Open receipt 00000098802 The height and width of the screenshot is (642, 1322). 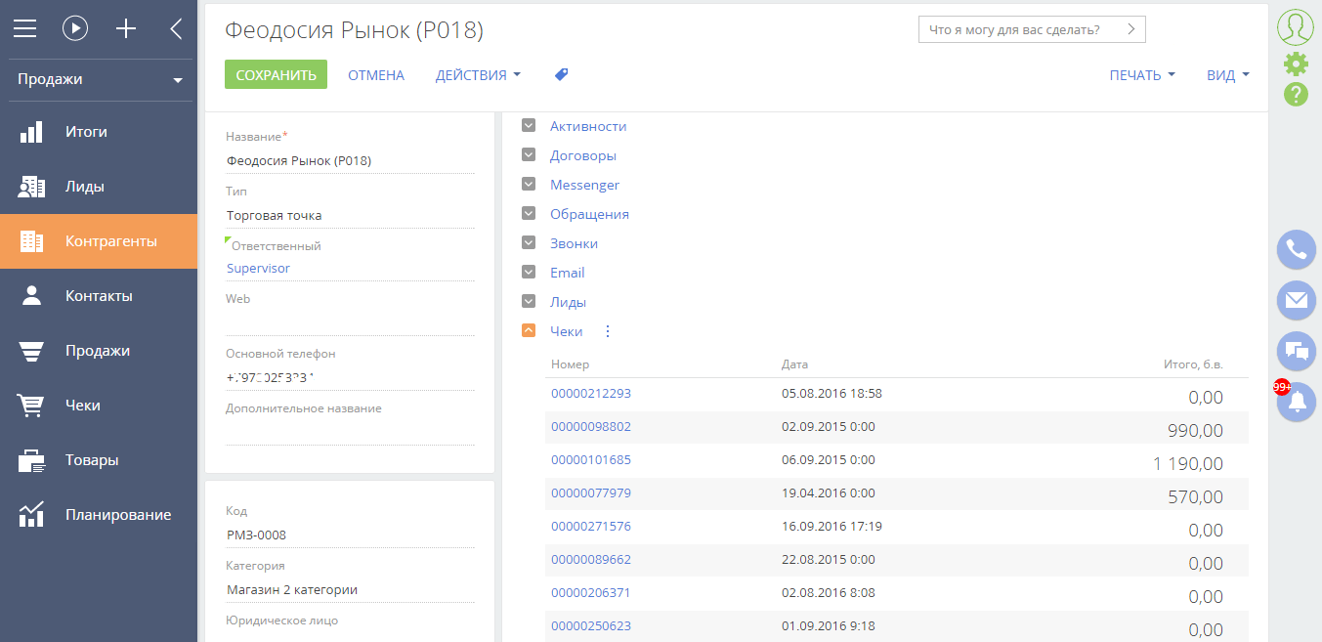pyautogui.click(x=591, y=427)
